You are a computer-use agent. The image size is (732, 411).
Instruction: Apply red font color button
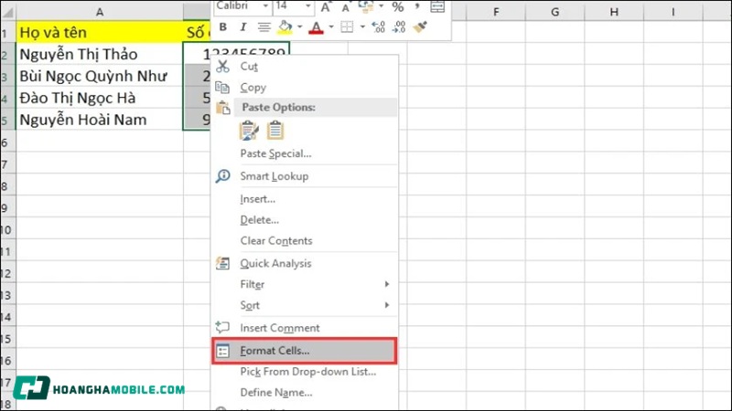(x=316, y=27)
